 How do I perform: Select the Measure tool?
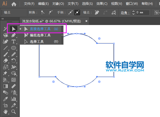pyautogui.click(x=14, y=86)
